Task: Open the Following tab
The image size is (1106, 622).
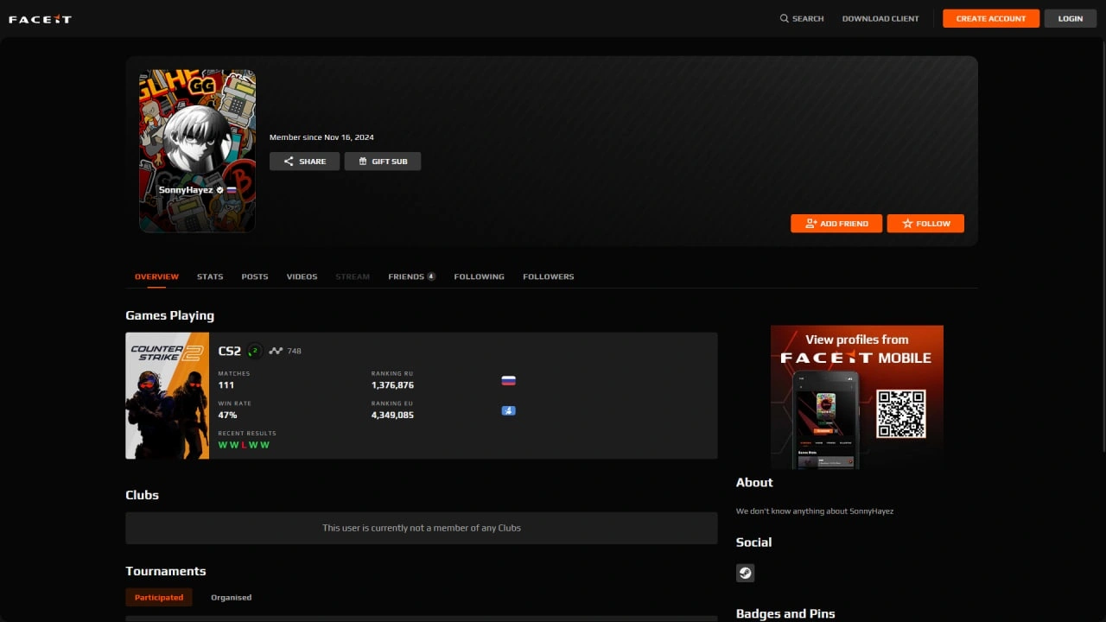Action: coord(480,276)
